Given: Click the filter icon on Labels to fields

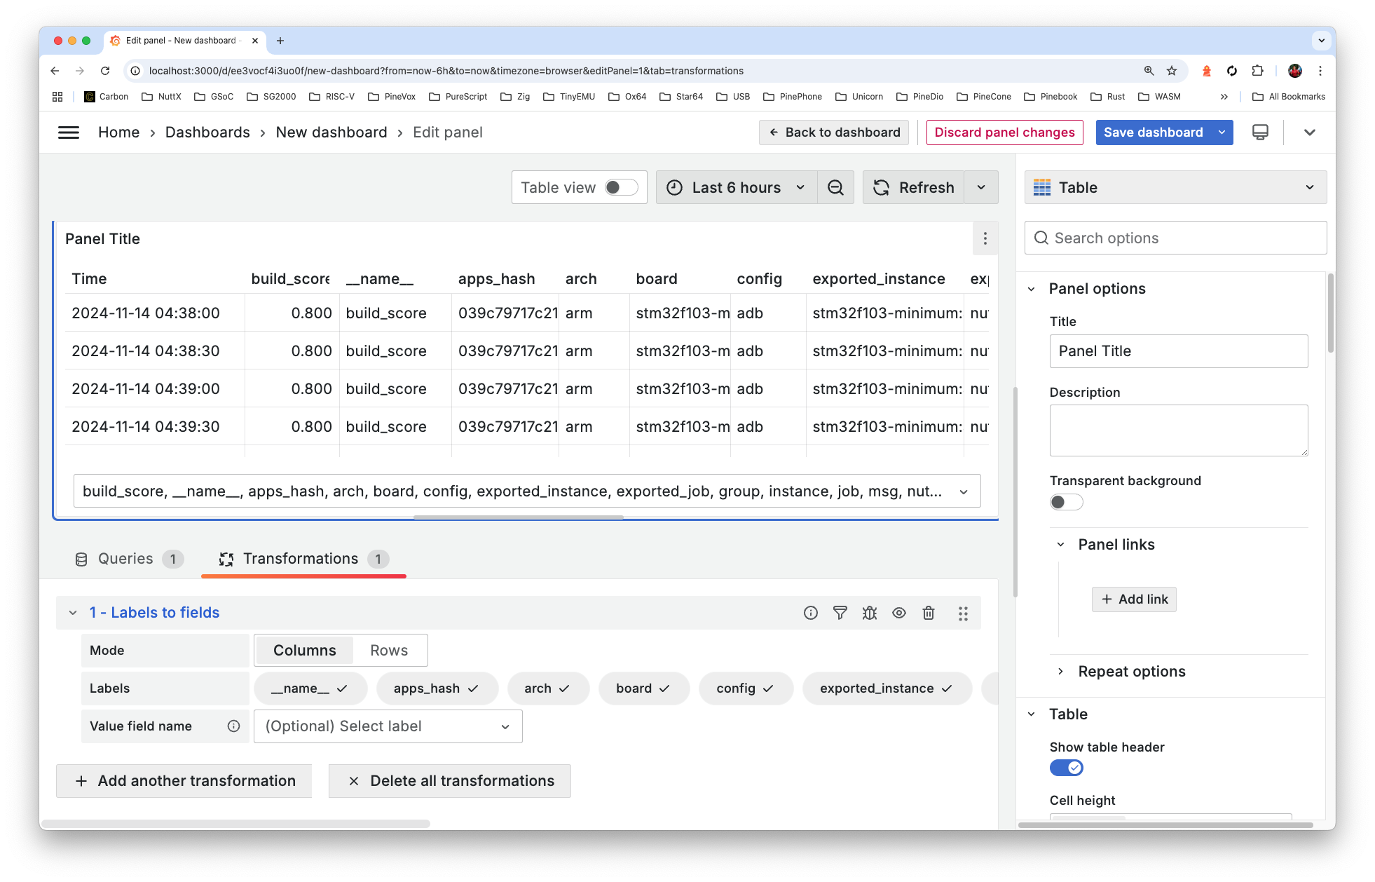Looking at the screenshot, I should pos(840,613).
